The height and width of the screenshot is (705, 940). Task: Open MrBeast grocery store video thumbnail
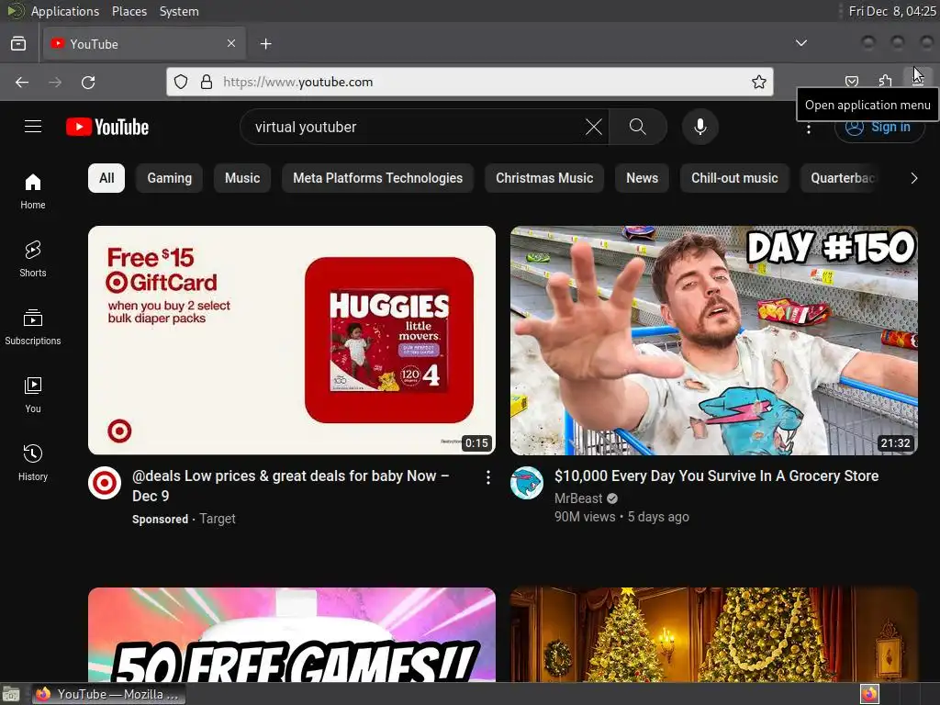(x=714, y=340)
